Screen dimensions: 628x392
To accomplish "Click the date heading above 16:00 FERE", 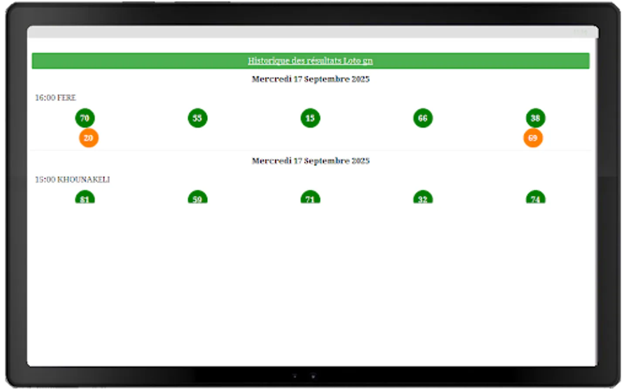I will (x=311, y=79).
